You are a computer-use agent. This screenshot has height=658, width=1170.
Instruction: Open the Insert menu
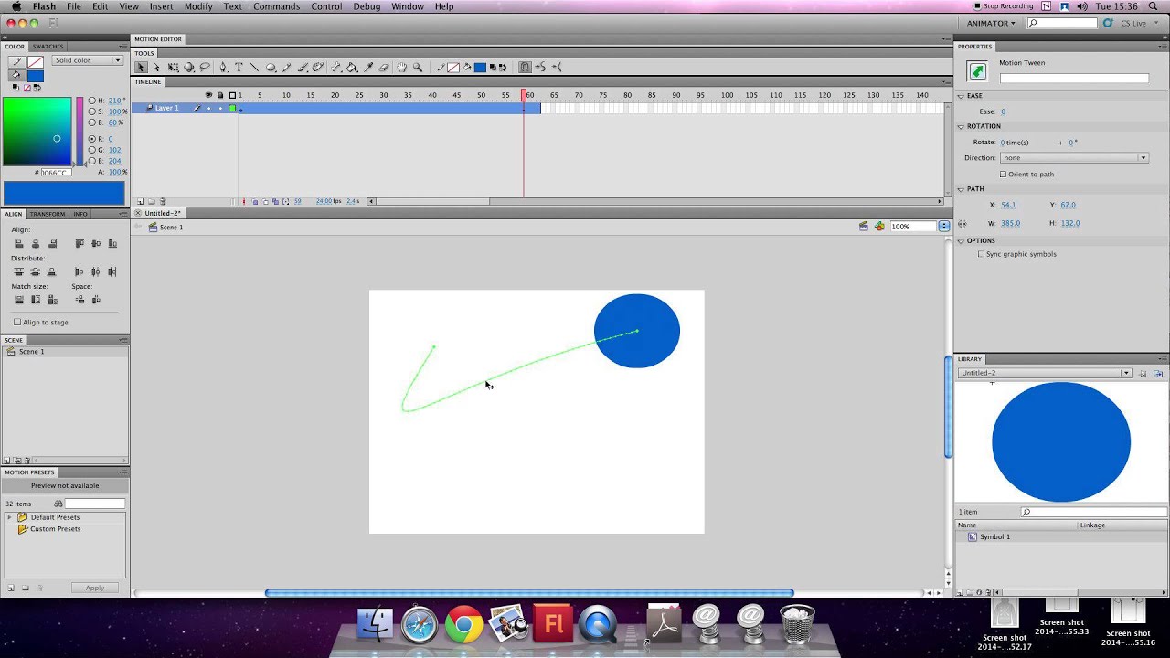pyautogui.click(x=161, y=6)
